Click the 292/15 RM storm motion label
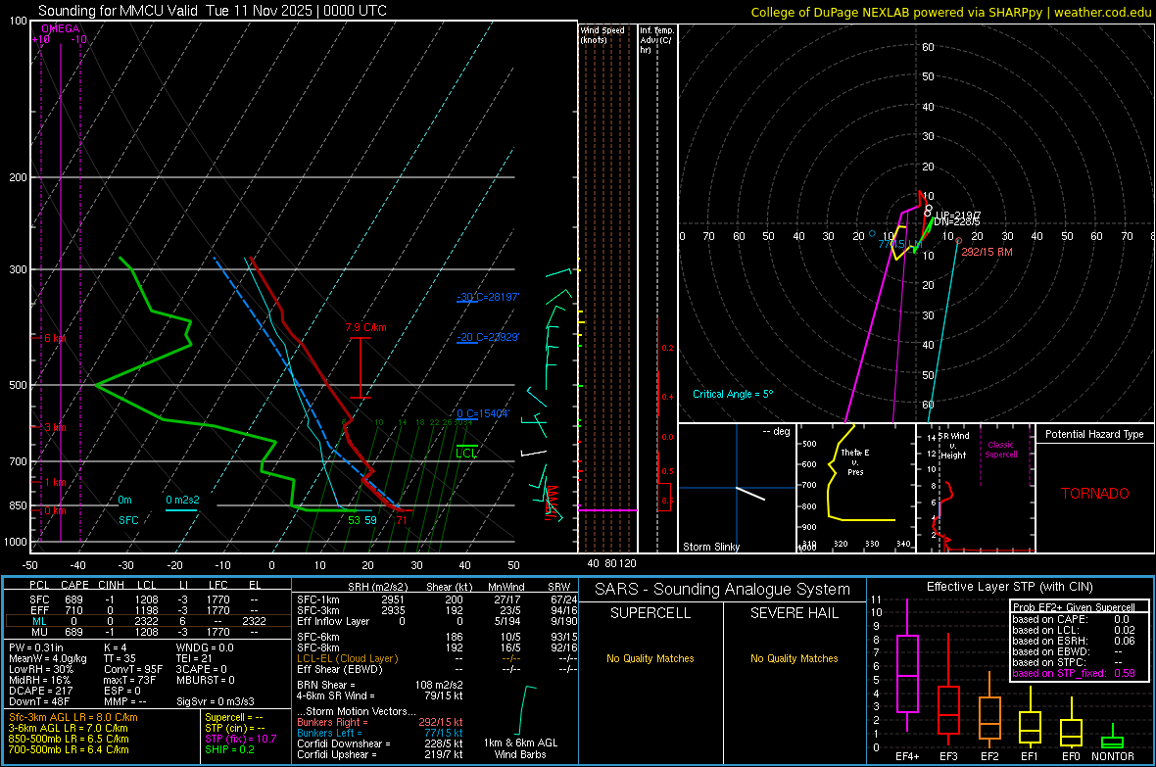This screenshot has height=767, width=1156. (987, 252)
